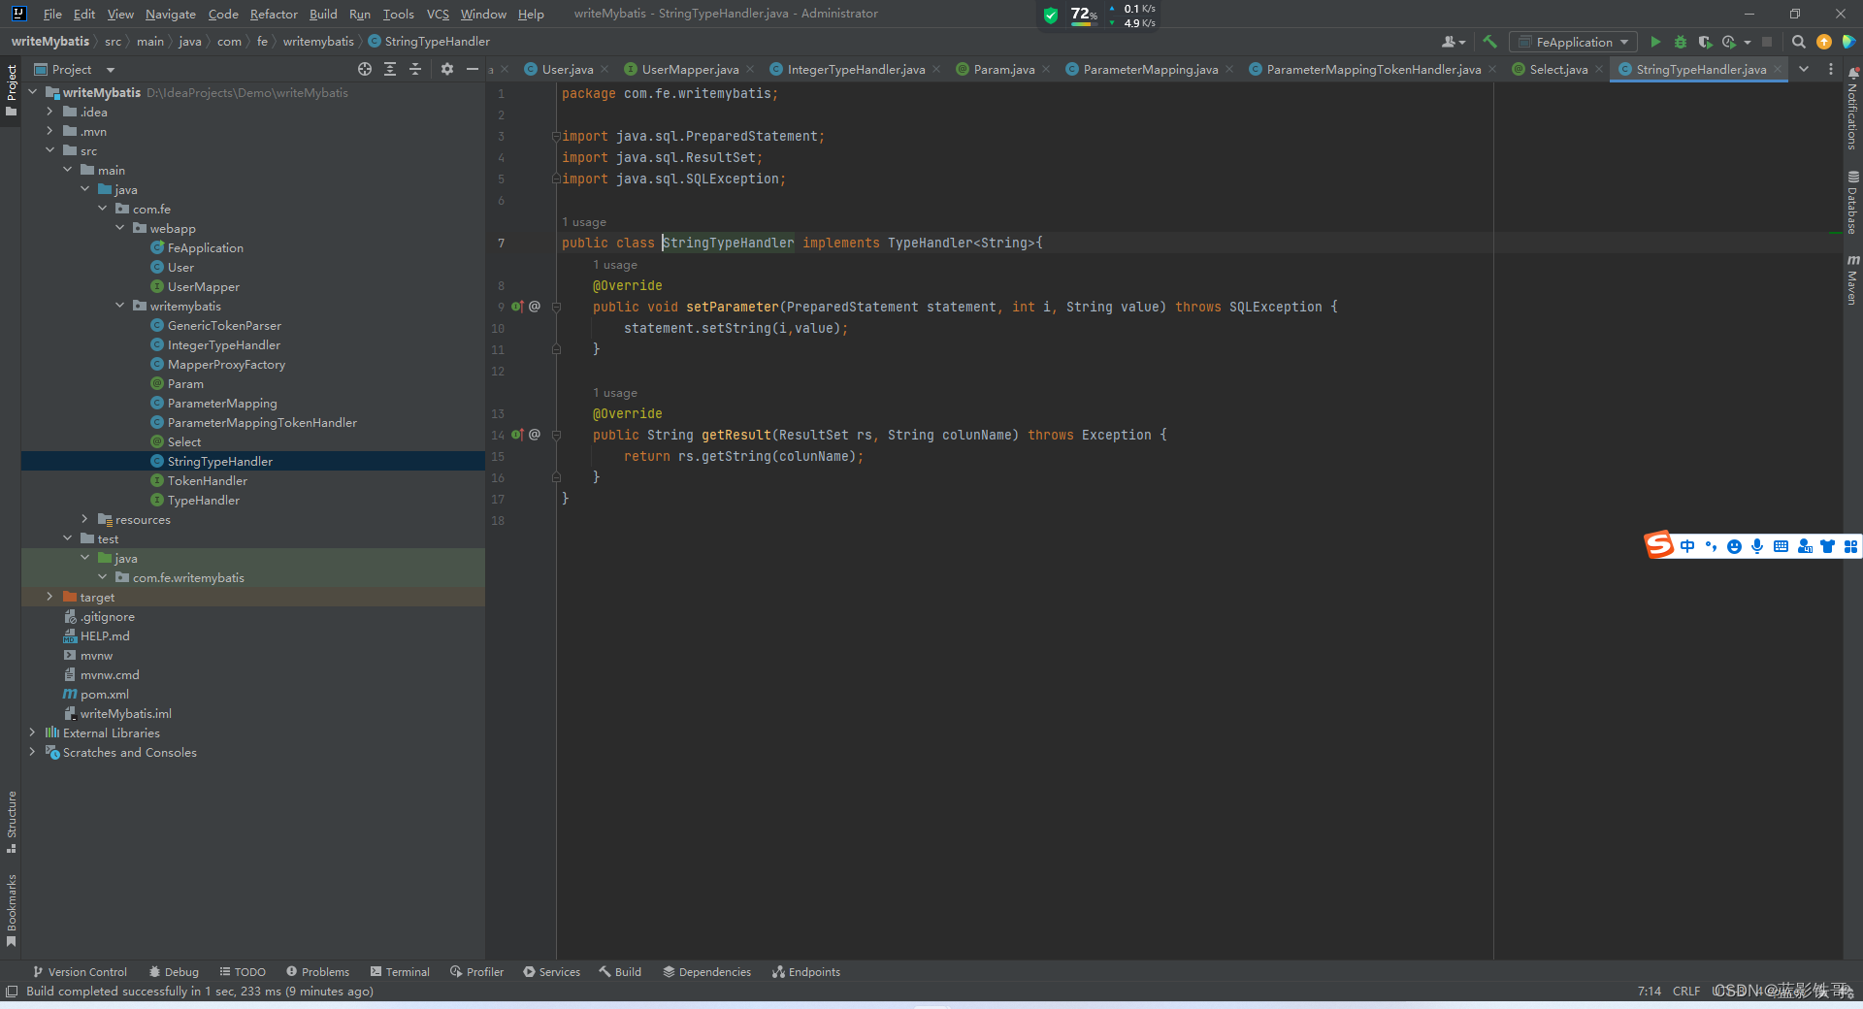Image resolution: width=1863 pixels, height=1009 pixels.
Task: Expand the .mvn folder
Action: click(49, 131)
